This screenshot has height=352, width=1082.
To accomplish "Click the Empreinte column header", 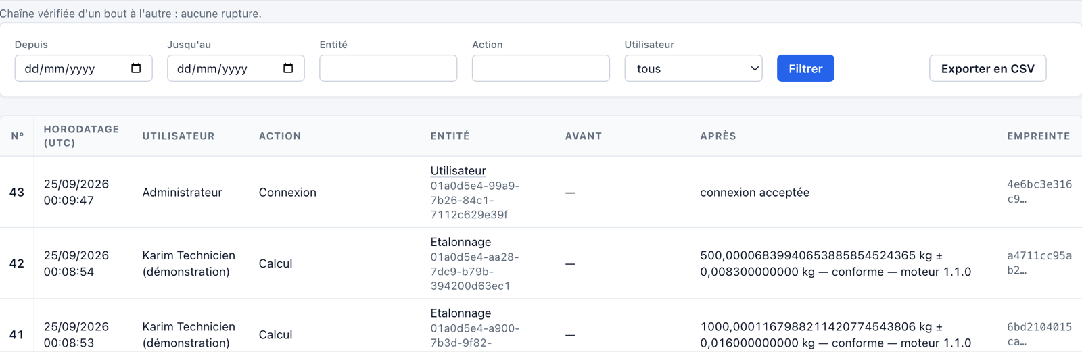I will tap(1038, 136).
